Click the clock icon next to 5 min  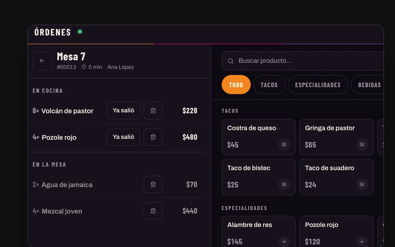84,67
